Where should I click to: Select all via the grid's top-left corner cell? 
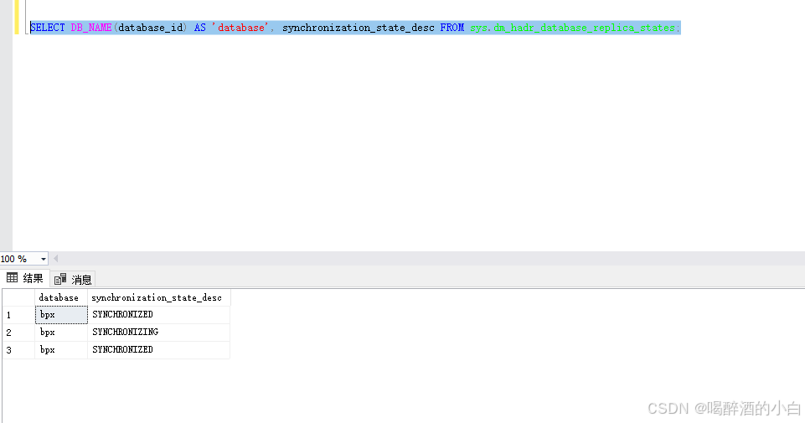click(18, 297)
